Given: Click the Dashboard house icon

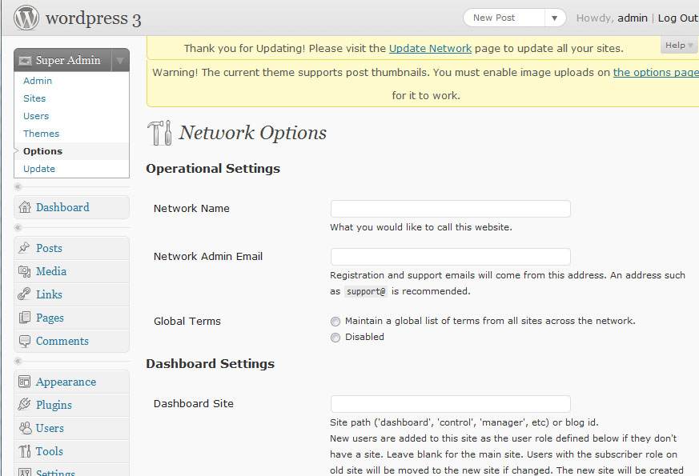Looking at the screenshot, I should coord(25,207).
